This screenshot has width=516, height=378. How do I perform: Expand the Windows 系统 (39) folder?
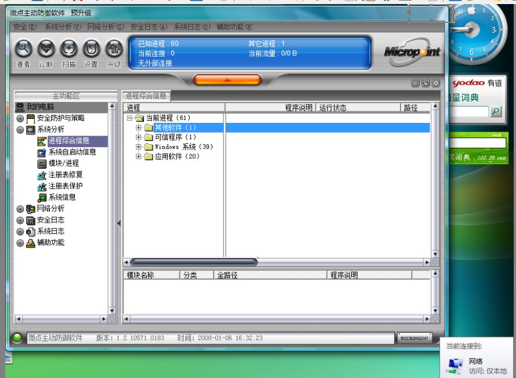click(139, 147)
